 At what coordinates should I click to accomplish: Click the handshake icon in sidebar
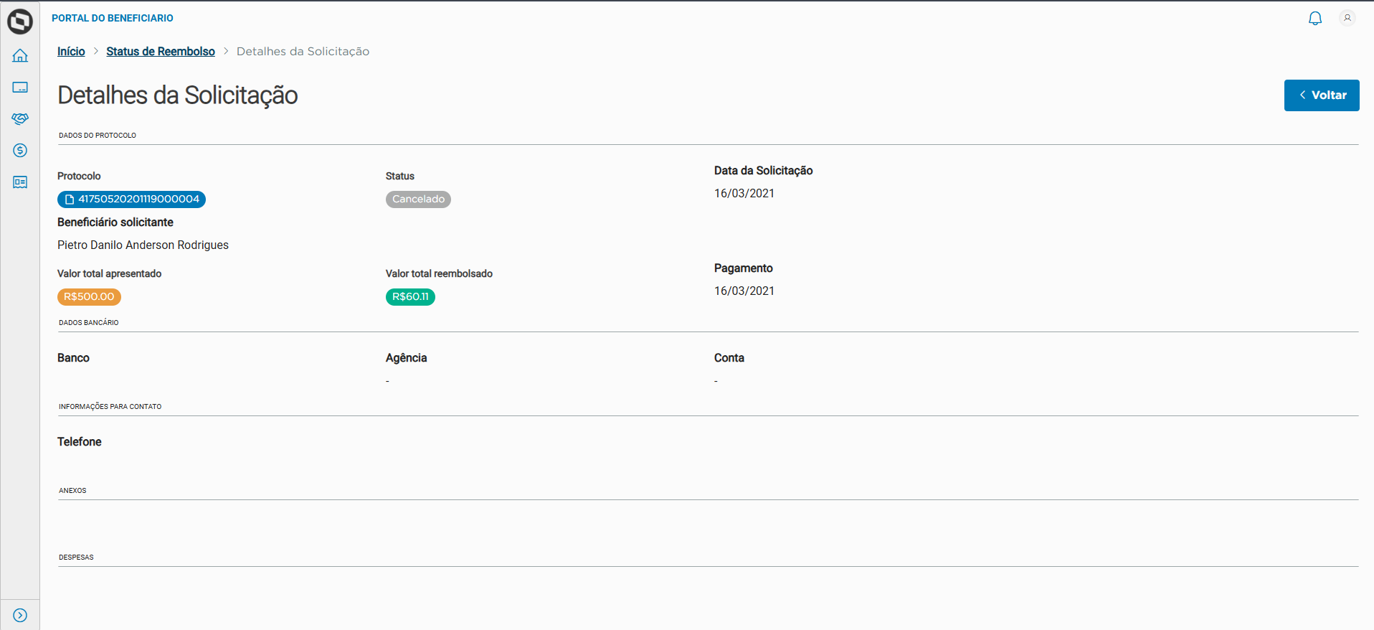(x=20, y=119)
